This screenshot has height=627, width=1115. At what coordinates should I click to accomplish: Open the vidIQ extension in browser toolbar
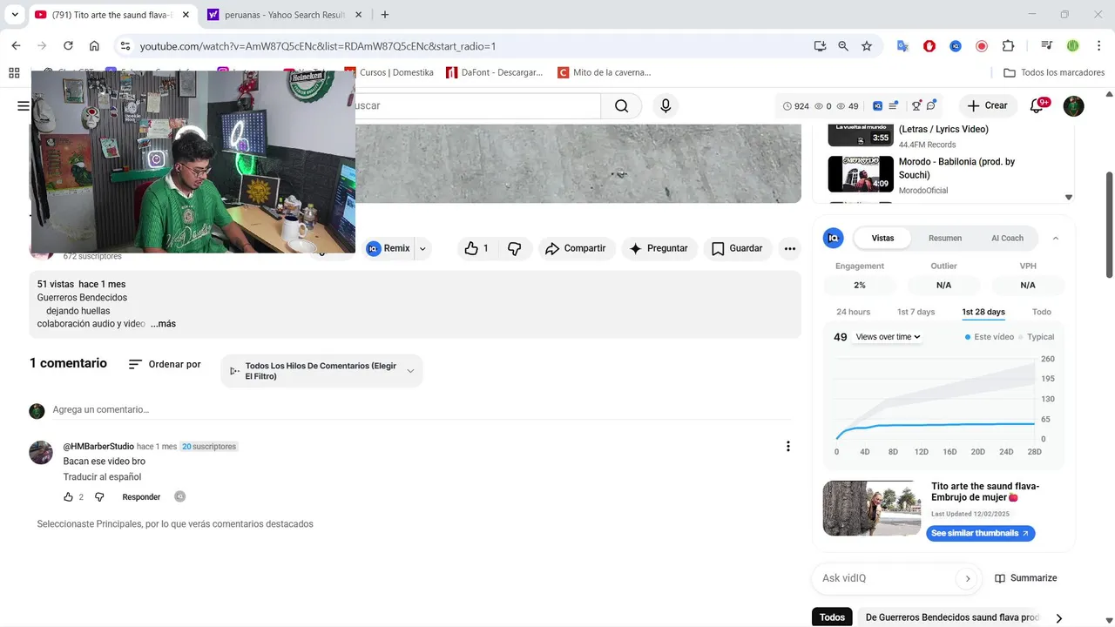956,46
